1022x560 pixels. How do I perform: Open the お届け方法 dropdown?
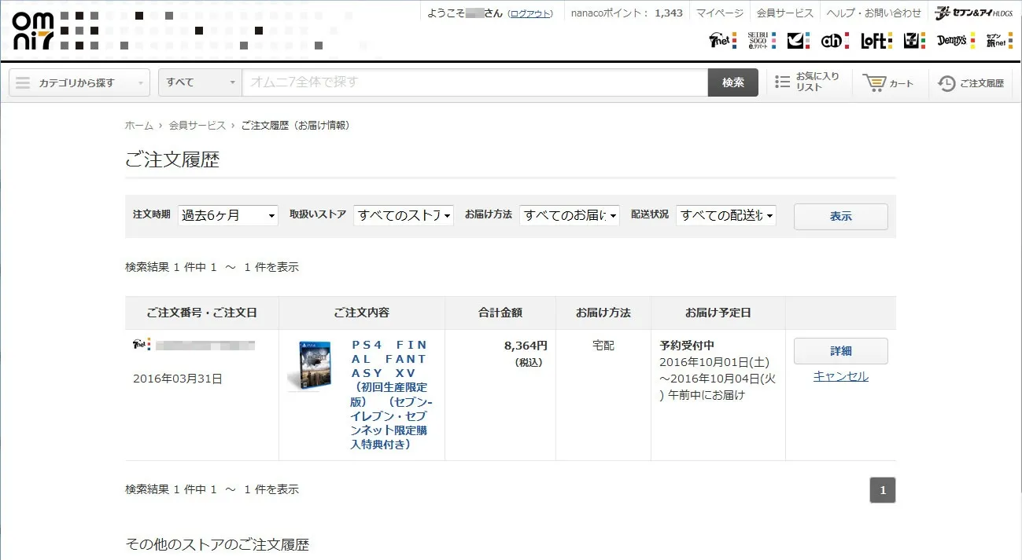tap(570, 215)
